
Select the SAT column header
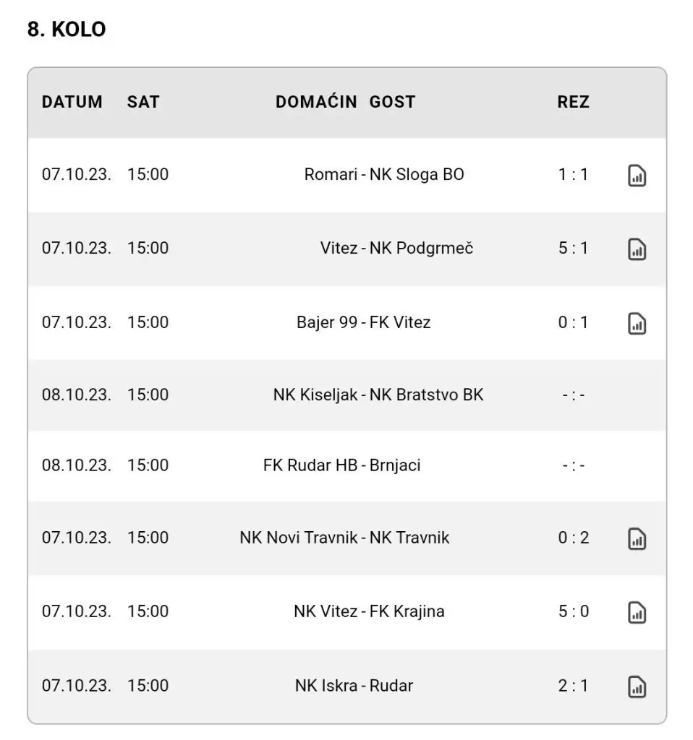(x=143, y=102)
